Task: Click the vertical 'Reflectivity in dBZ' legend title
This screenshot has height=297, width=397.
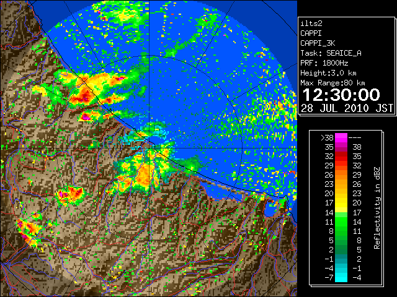Action: pos(377,208)
